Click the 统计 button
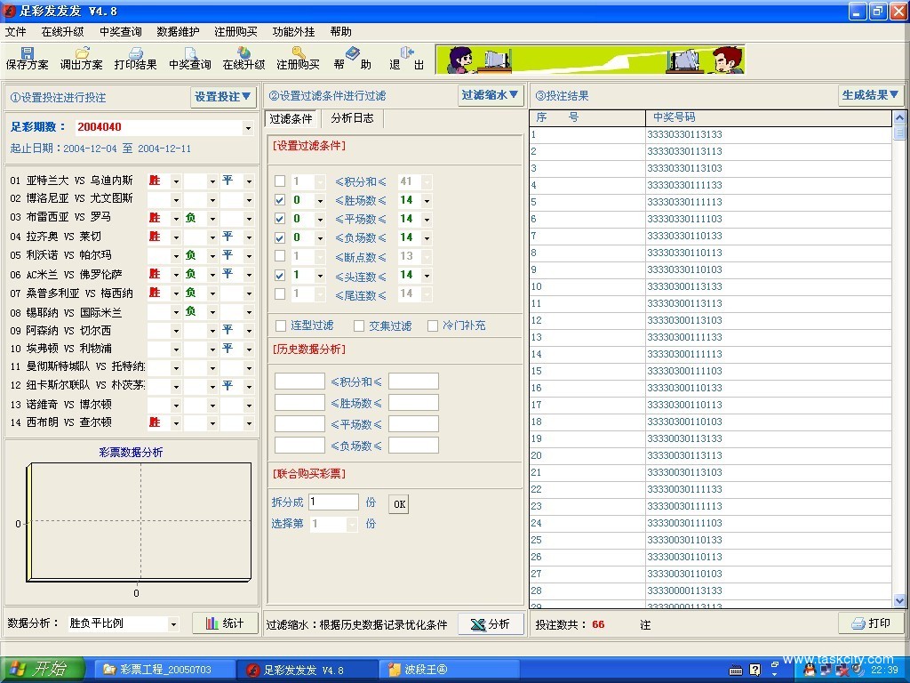 225,623
